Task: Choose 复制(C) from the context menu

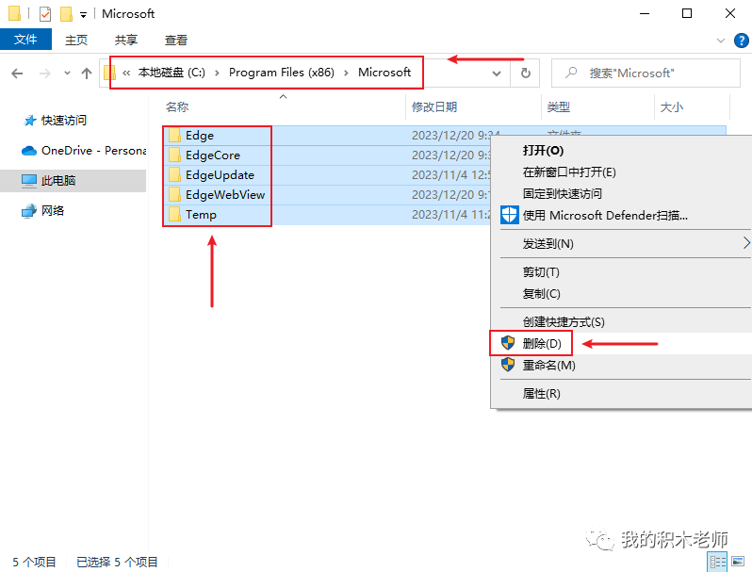Action: pyautogui.click(x=542, y=293)
